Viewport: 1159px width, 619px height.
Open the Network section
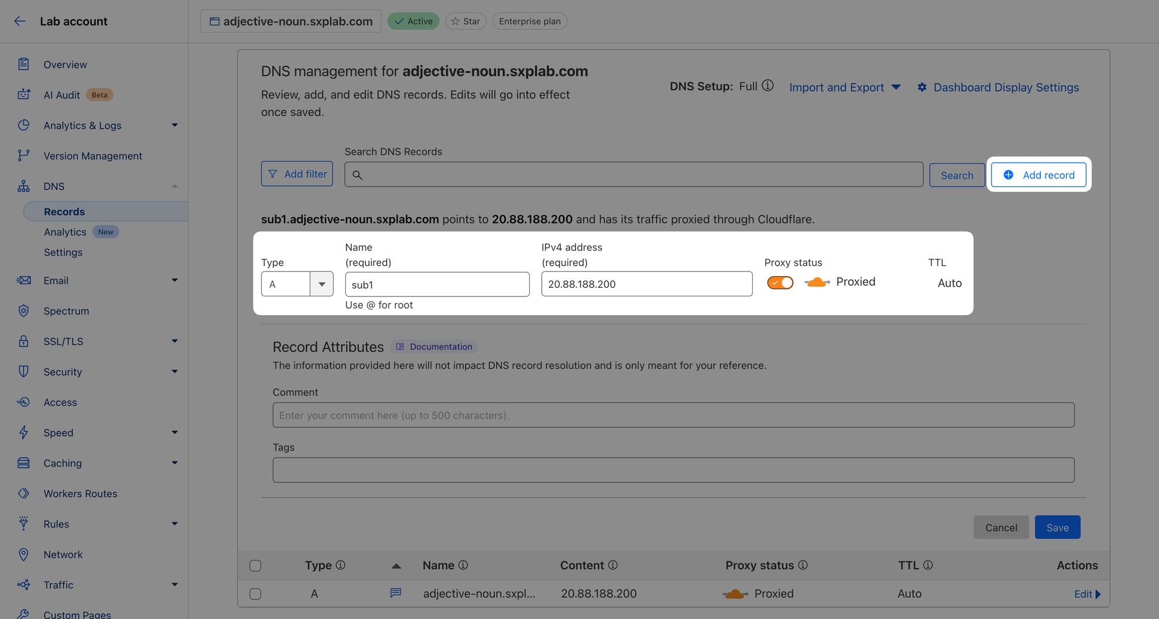pos(63,554)
